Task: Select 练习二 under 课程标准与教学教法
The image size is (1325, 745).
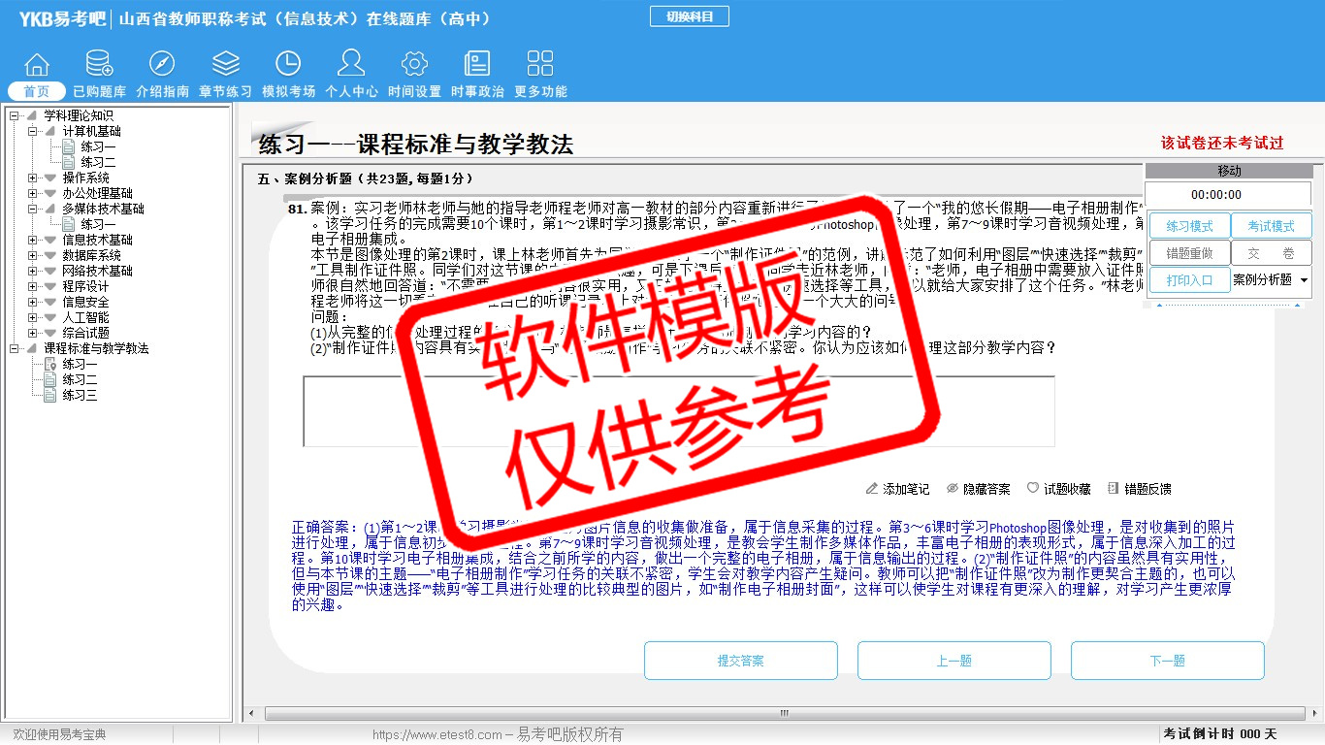Action: click(80, 379)
